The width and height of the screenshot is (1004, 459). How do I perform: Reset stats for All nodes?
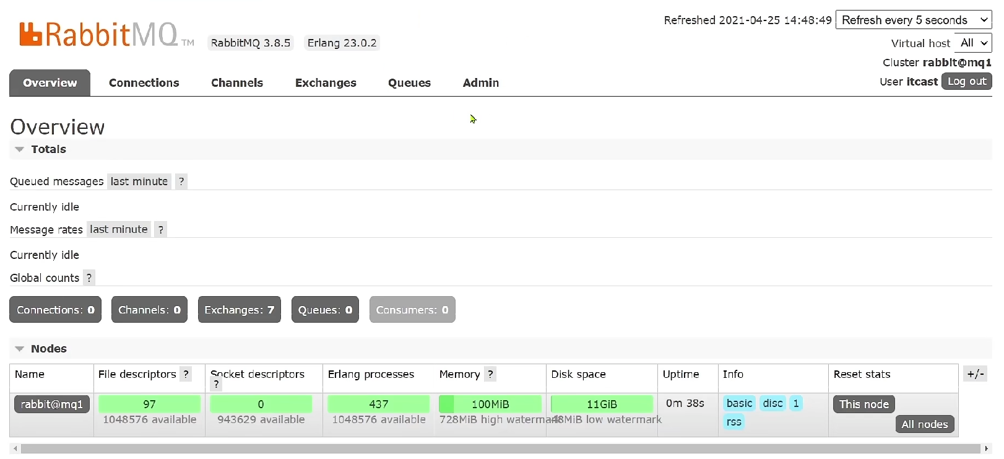925,424
